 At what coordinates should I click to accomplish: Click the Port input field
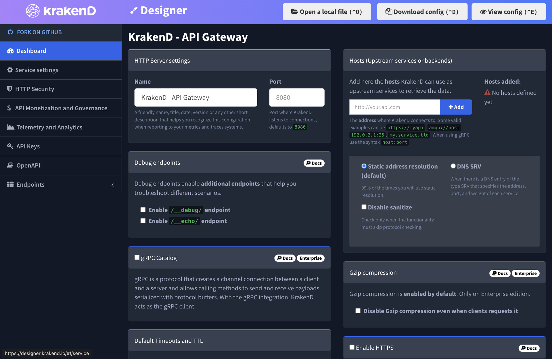(297, 97)
